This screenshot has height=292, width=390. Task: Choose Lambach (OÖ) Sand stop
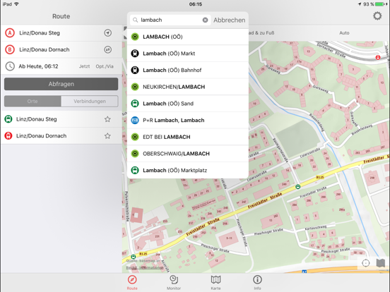[x=188, y=103]
